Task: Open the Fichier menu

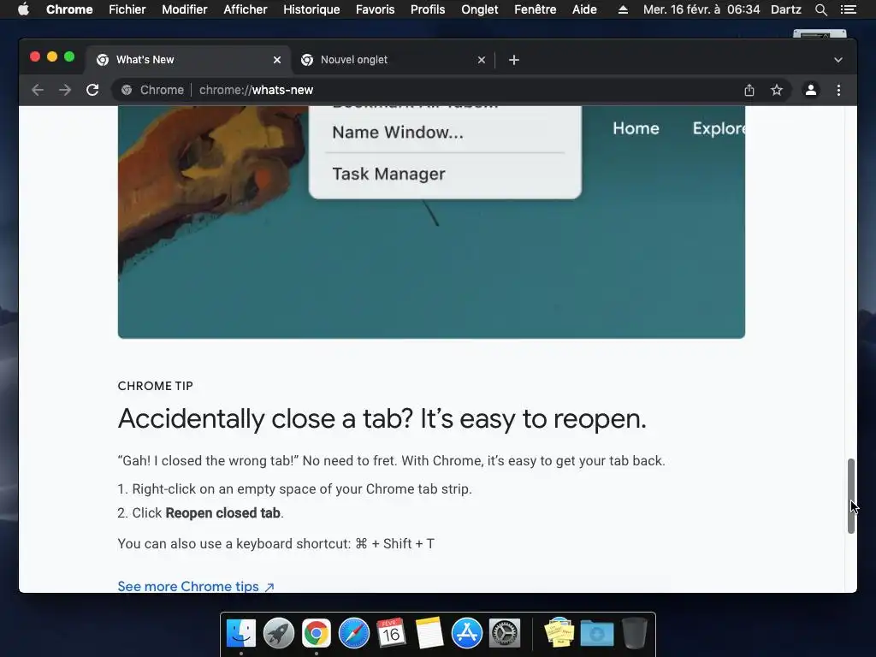Action: click(127, 9)
